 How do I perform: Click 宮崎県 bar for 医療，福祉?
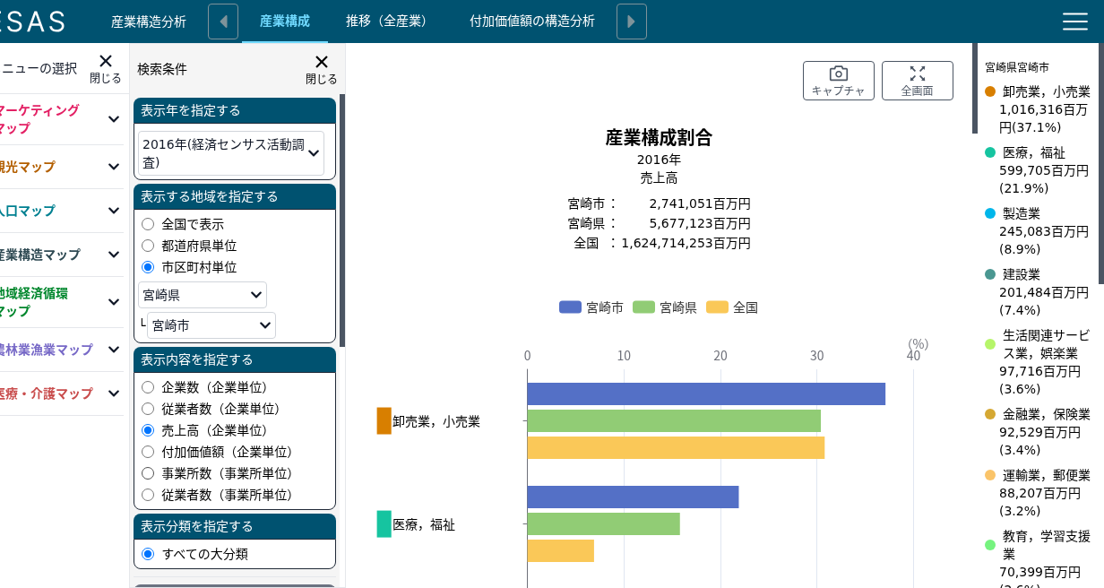click(x=603, y=524)
